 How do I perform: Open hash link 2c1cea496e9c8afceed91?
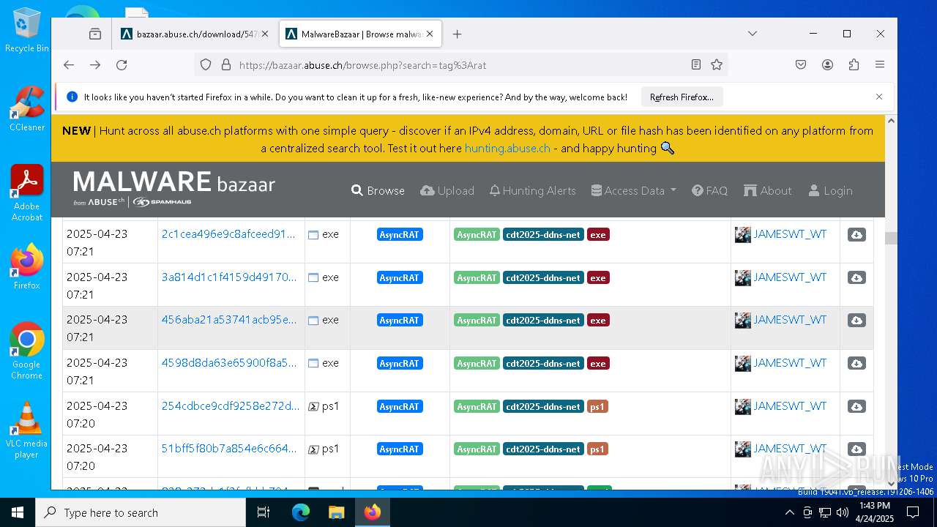(228, 234)
